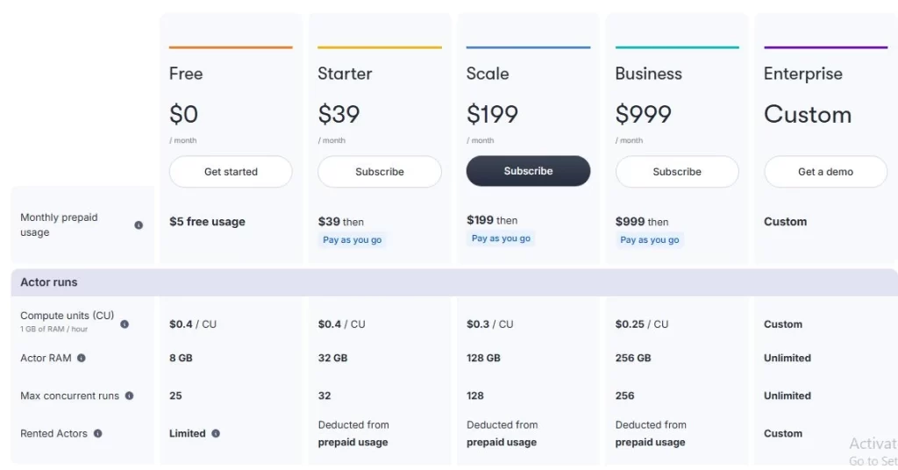Click the Actor RAM info icon
The width and height of the screenshot is (898, 470).
[x=82, y=358]
